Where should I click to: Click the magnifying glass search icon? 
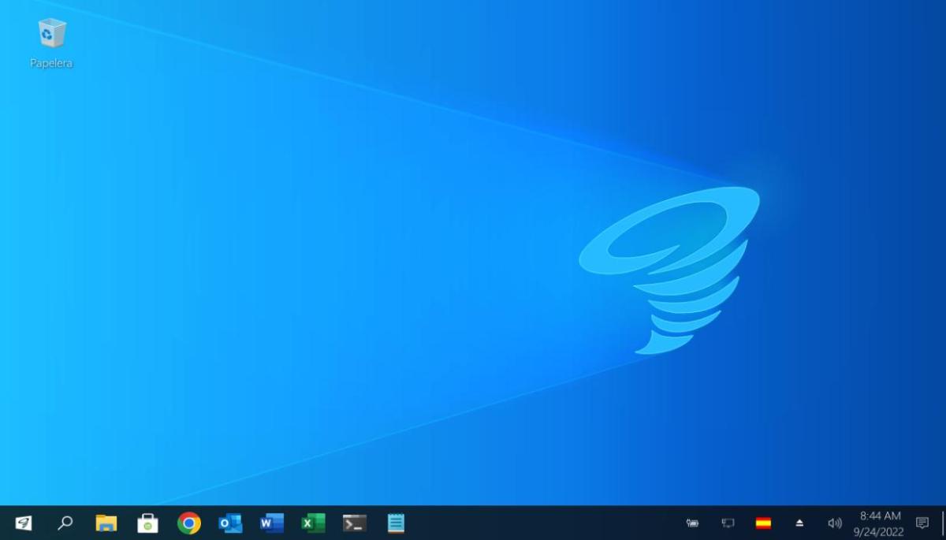65,523
